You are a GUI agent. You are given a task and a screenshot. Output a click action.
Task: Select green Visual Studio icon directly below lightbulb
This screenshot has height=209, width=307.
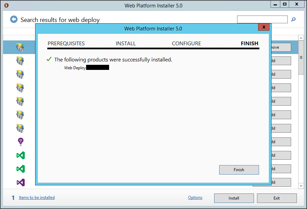[21, 155]
